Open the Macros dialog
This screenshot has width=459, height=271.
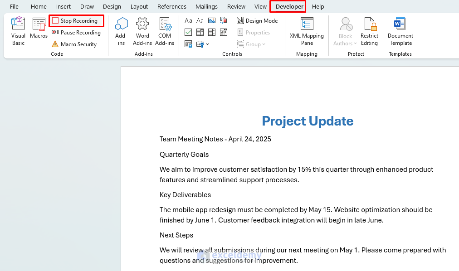pyautogui.click(x=39, y=28)
